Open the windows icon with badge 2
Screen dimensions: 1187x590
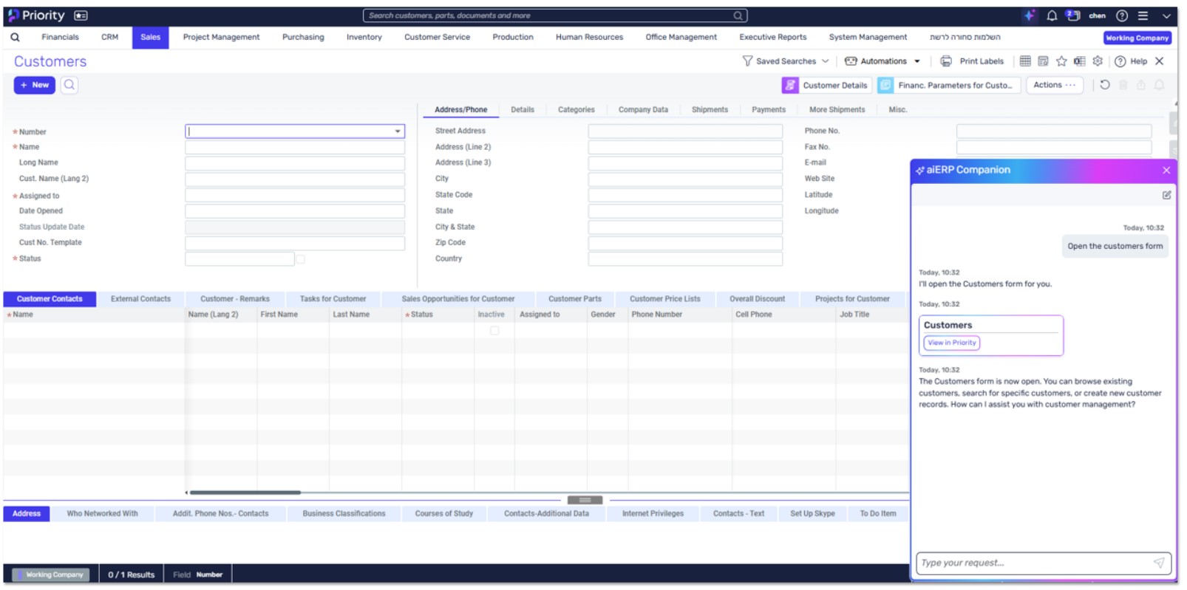[x=1073, y=16]
